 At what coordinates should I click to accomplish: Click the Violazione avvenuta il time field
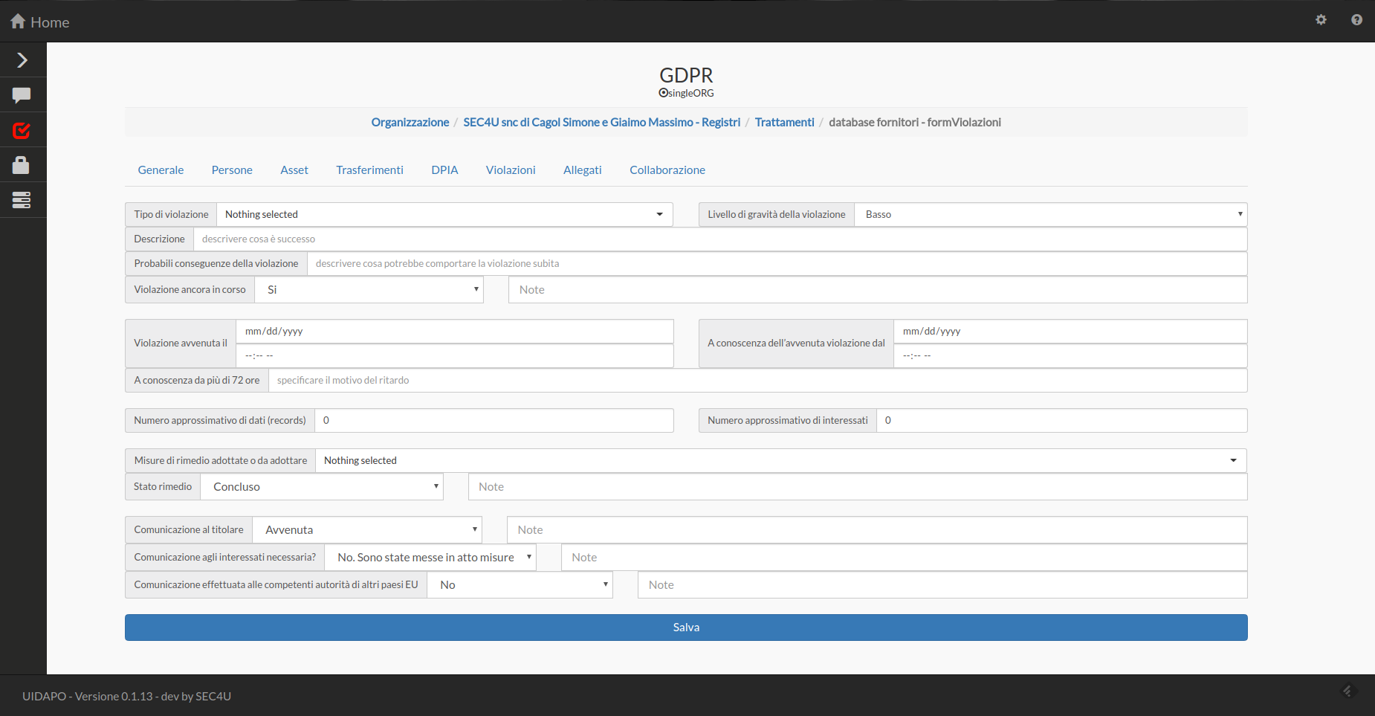tap(455, 356)
